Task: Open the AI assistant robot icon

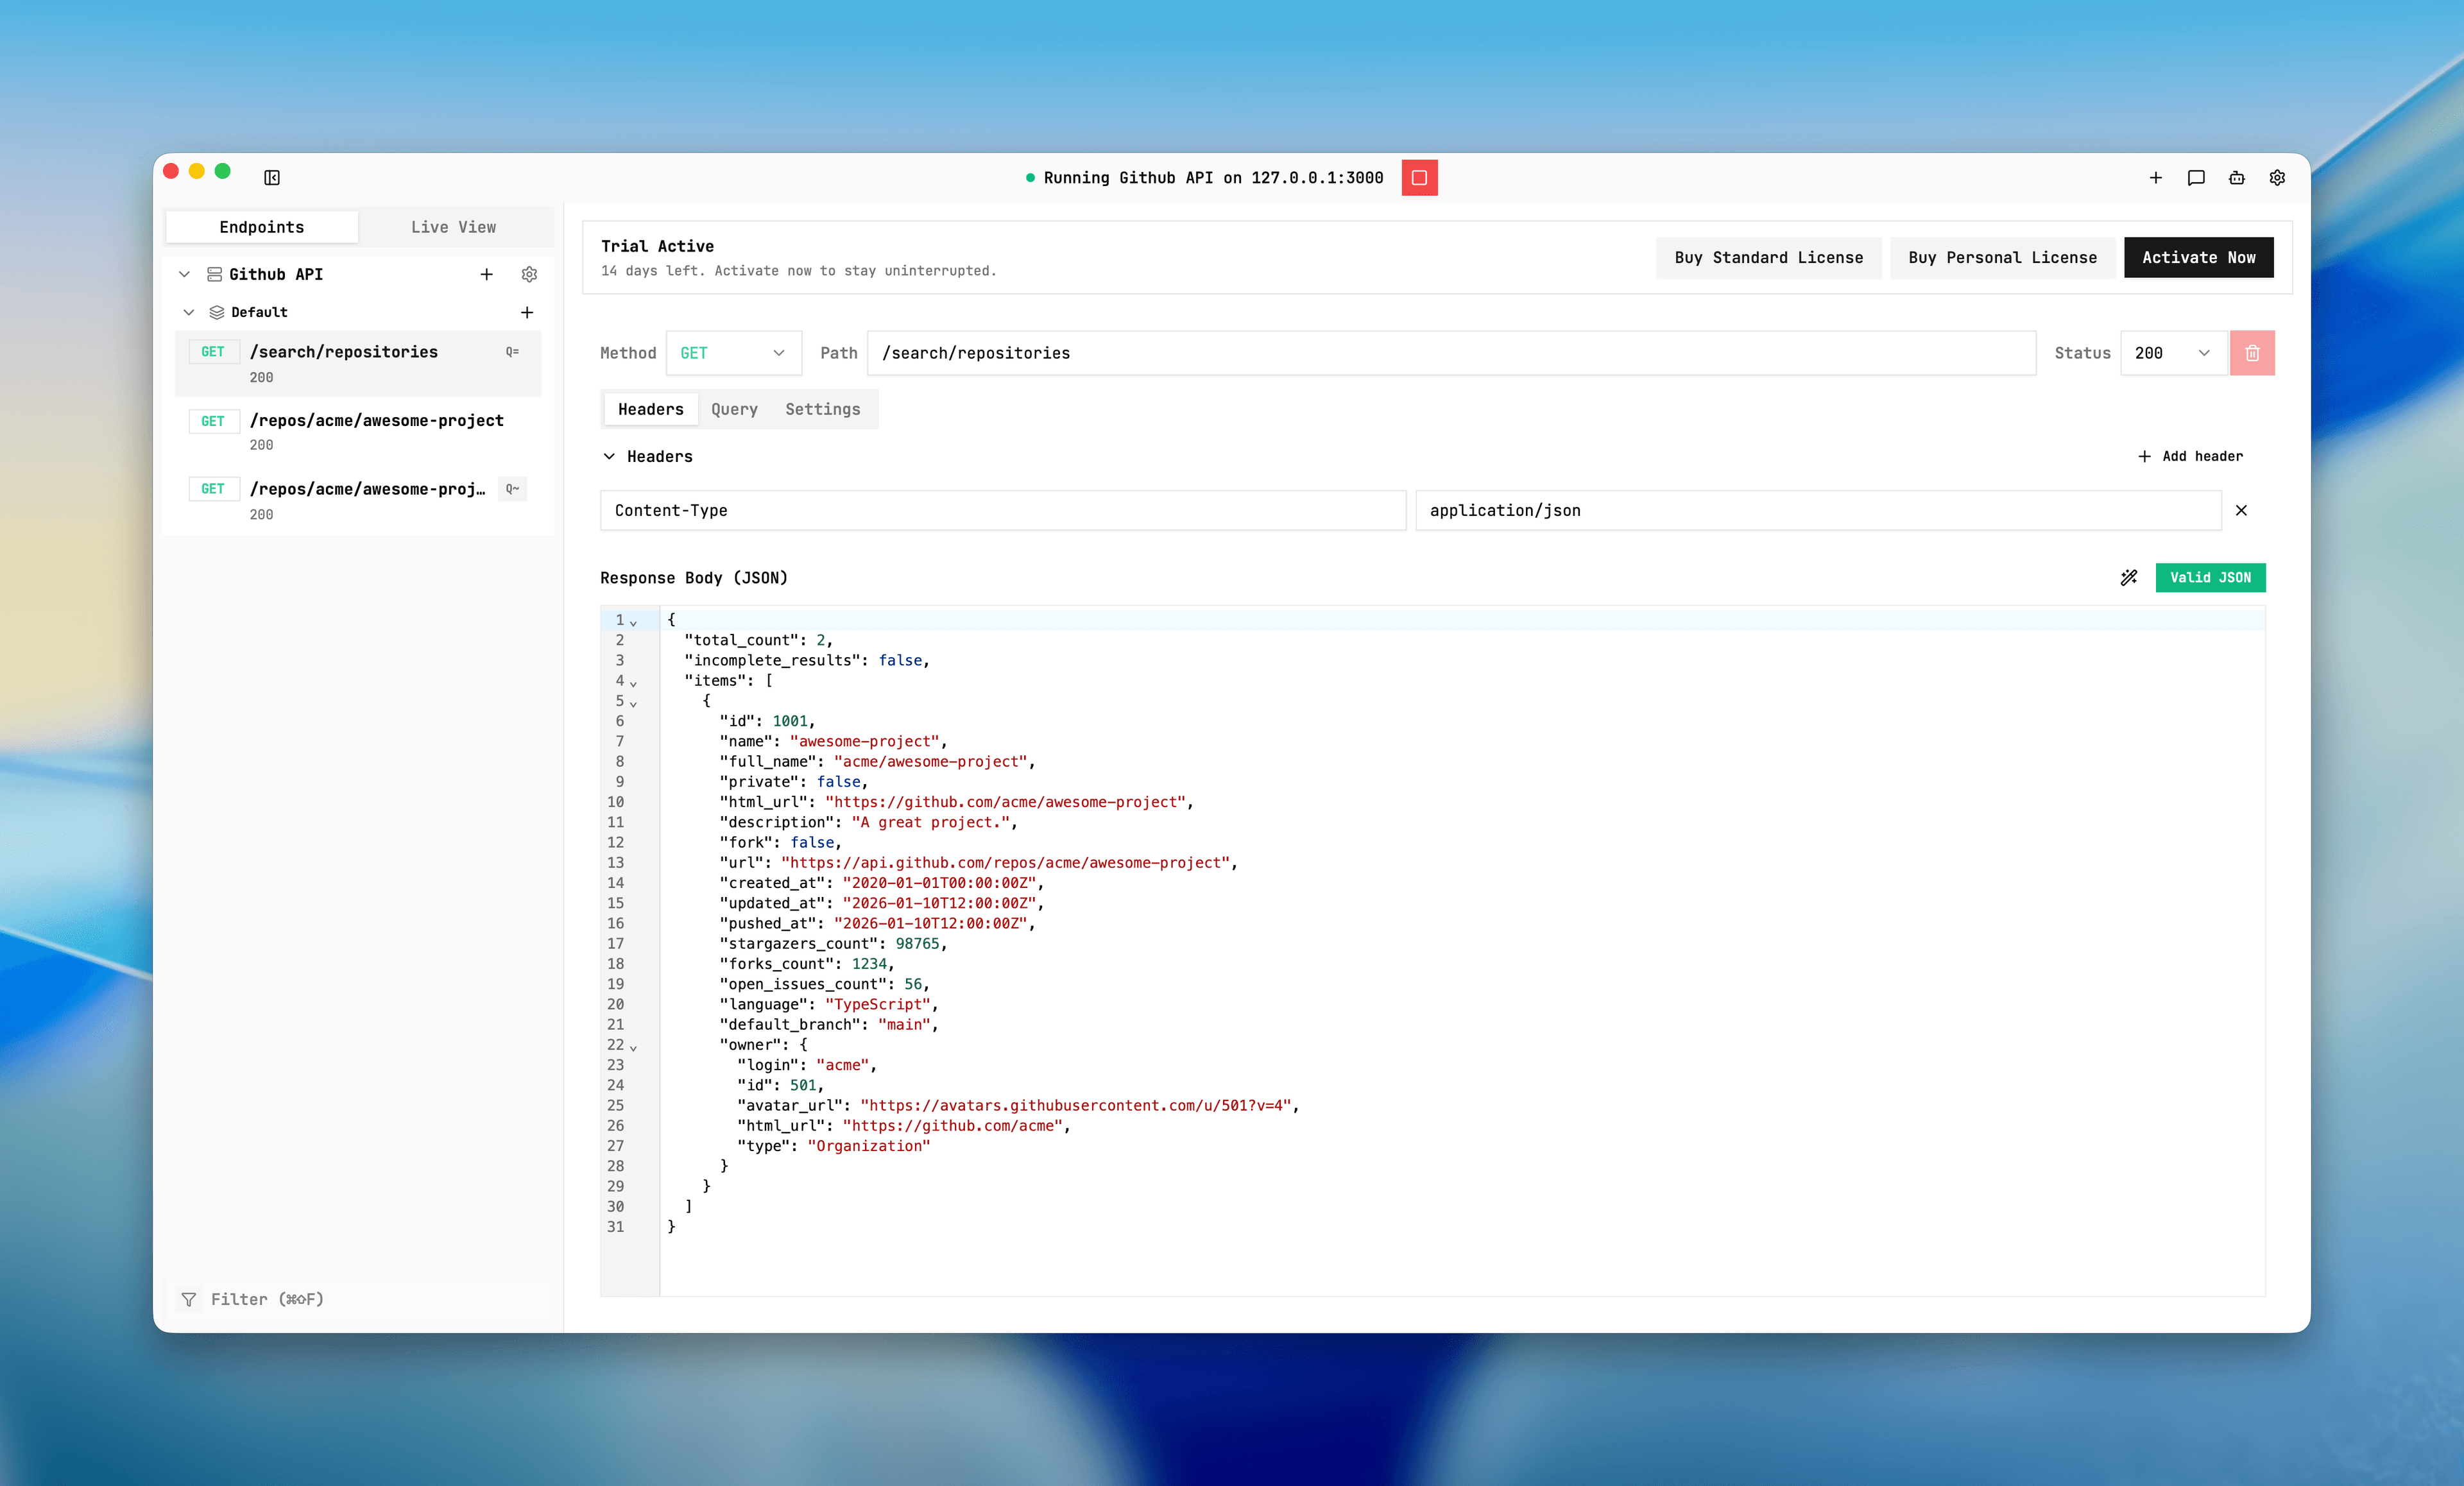Action: pos(2236,178)
